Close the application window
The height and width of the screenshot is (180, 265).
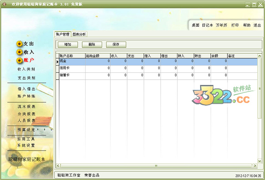click(261, 4)
